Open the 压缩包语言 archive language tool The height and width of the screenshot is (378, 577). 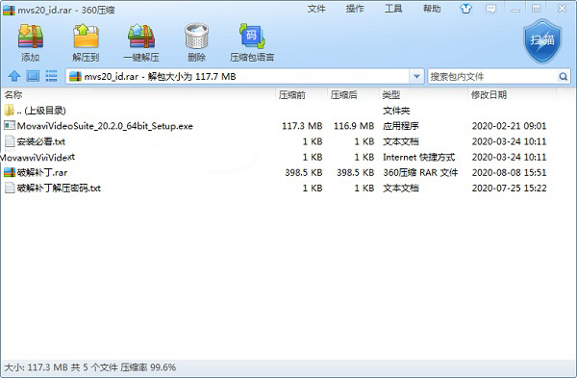(252, 37)
